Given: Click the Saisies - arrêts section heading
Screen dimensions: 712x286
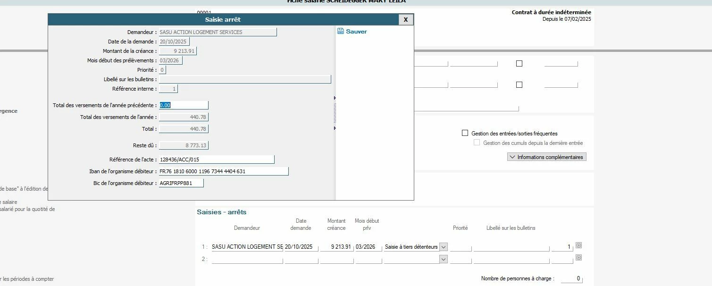Looking at the screenshot, I should click(221, 212).
